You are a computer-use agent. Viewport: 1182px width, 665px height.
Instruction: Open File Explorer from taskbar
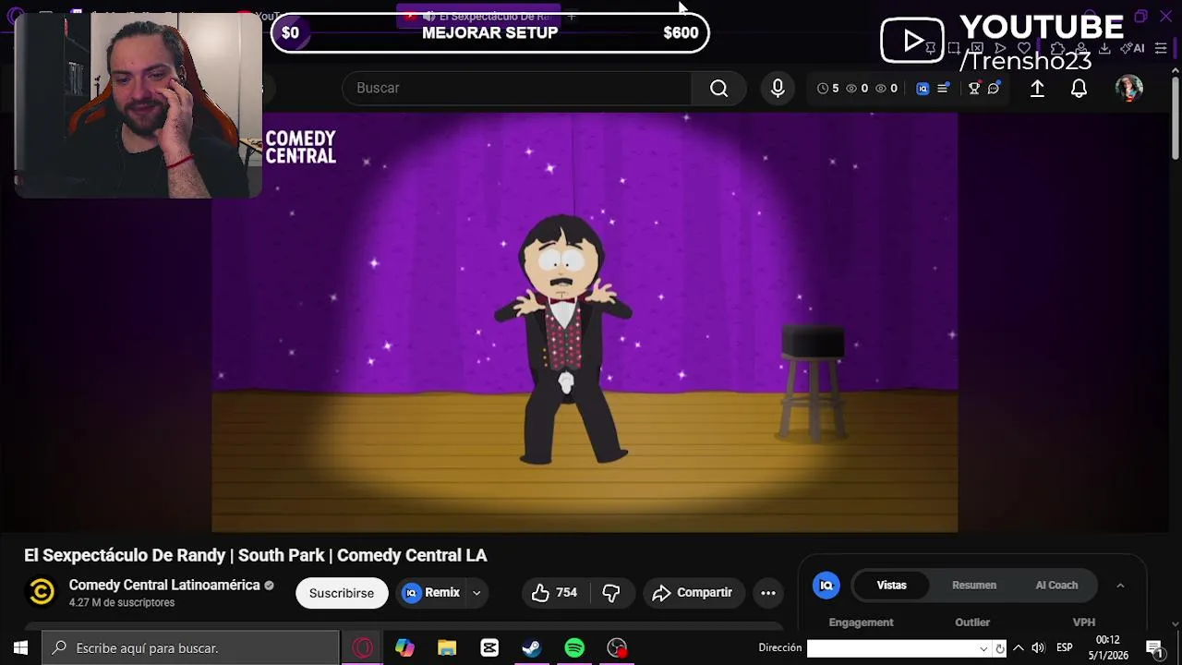[447, 648]
